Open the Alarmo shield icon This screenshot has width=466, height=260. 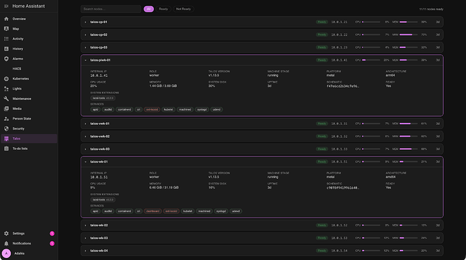[6, 59]
